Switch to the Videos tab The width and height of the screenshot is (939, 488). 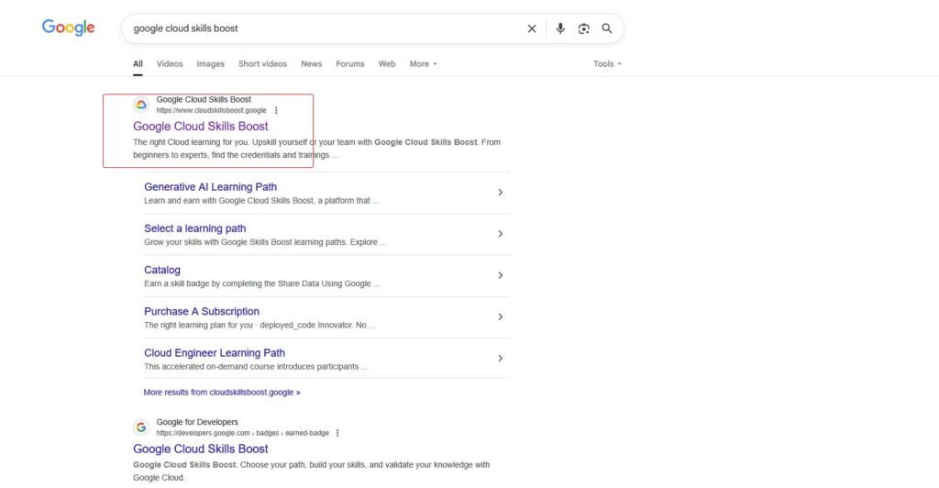[170, 63]
